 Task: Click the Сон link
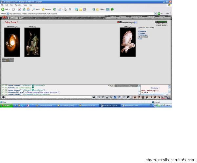tap(140, 39)
